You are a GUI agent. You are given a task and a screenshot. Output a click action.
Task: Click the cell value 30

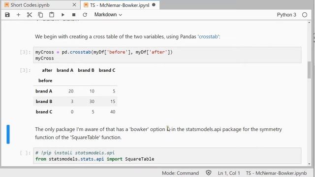click(x=92, y=101)
